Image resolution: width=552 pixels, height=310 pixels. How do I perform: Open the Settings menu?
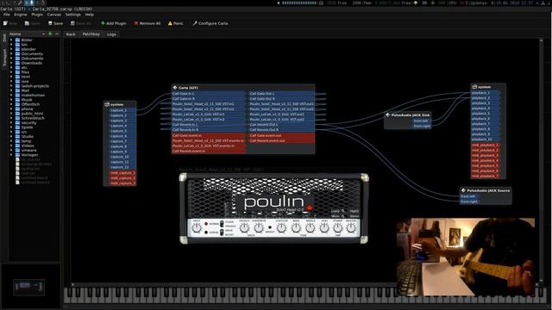coord(72,15)
